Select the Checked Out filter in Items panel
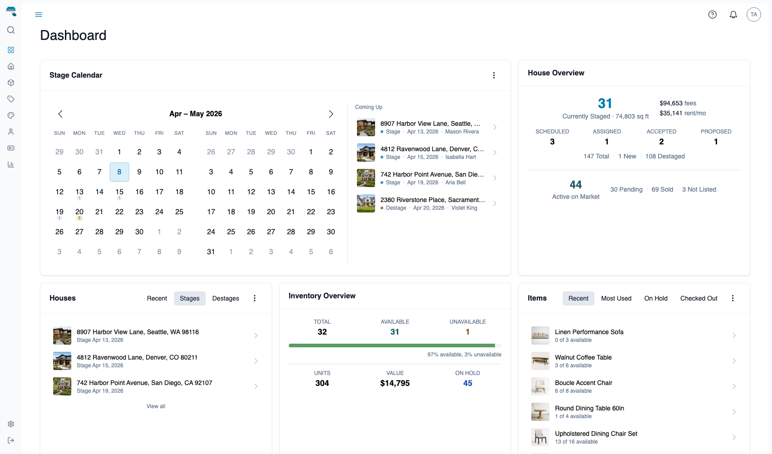772x454 pixels. coord(698,298)
